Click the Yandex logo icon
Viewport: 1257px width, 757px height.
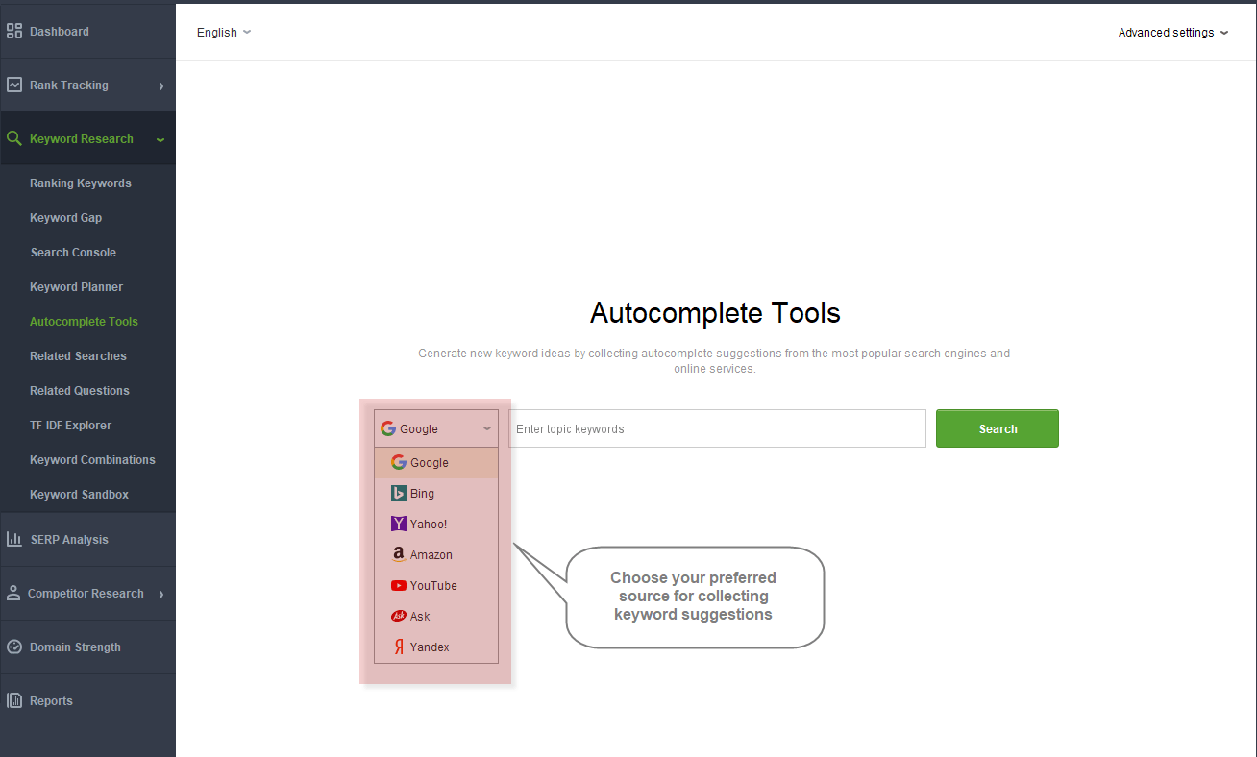coord(400,647)
